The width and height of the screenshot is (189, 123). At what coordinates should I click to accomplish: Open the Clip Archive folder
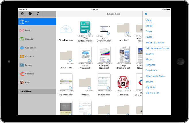click(x=66, y=55)
